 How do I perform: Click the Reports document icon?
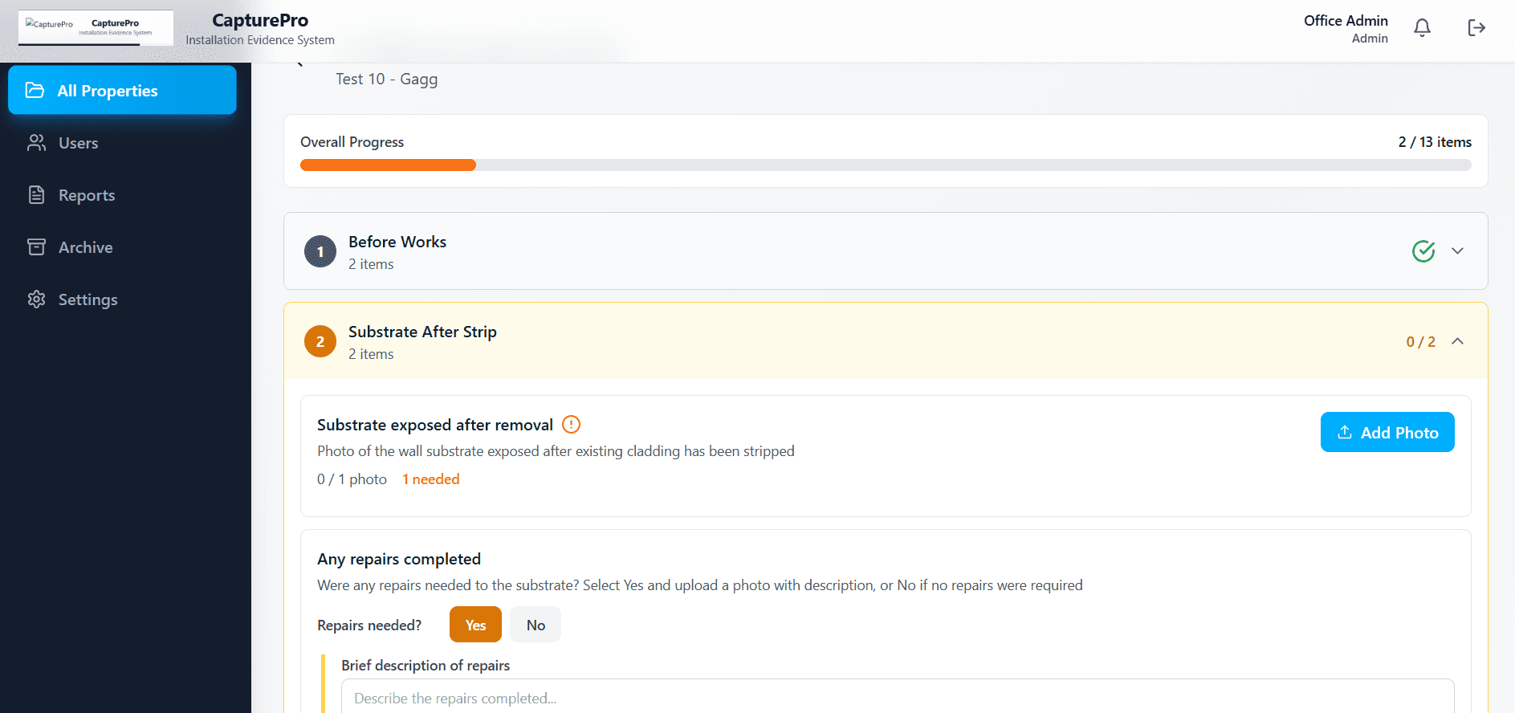coord(37,195)
